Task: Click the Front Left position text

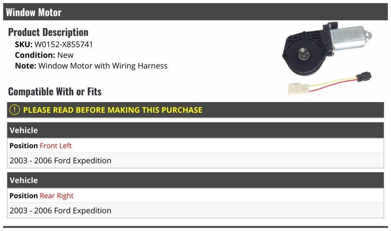Action: tap(56, 146)
